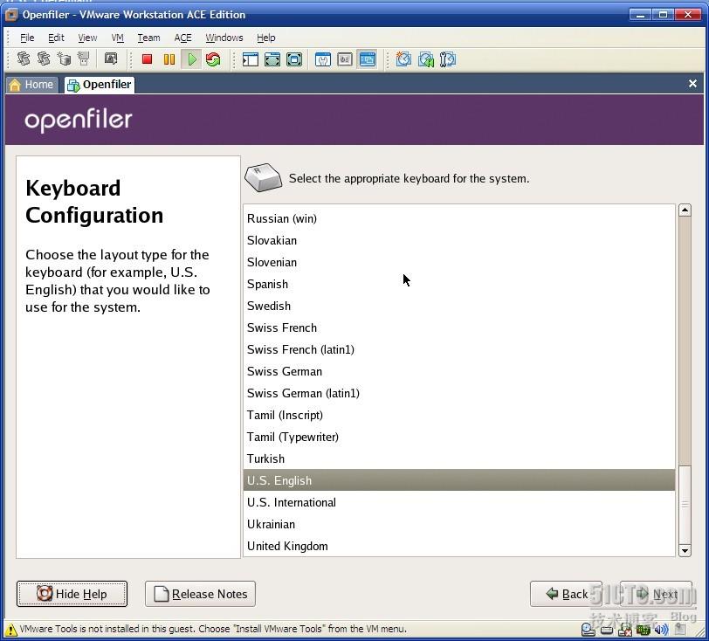Click Next to continue installation

pyautogui.click(x=656, y=594)
